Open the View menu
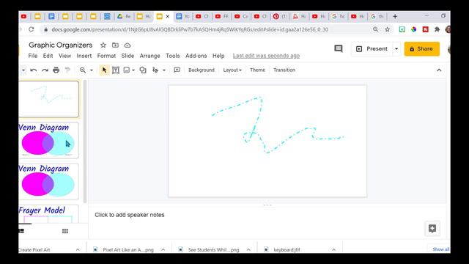 pyautogui.click(x=65, y=56)
